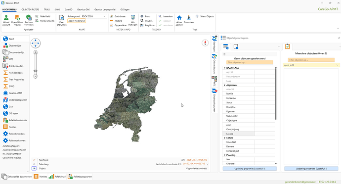
Task: Select the Streetview tool icon
Action: (189, 18)
